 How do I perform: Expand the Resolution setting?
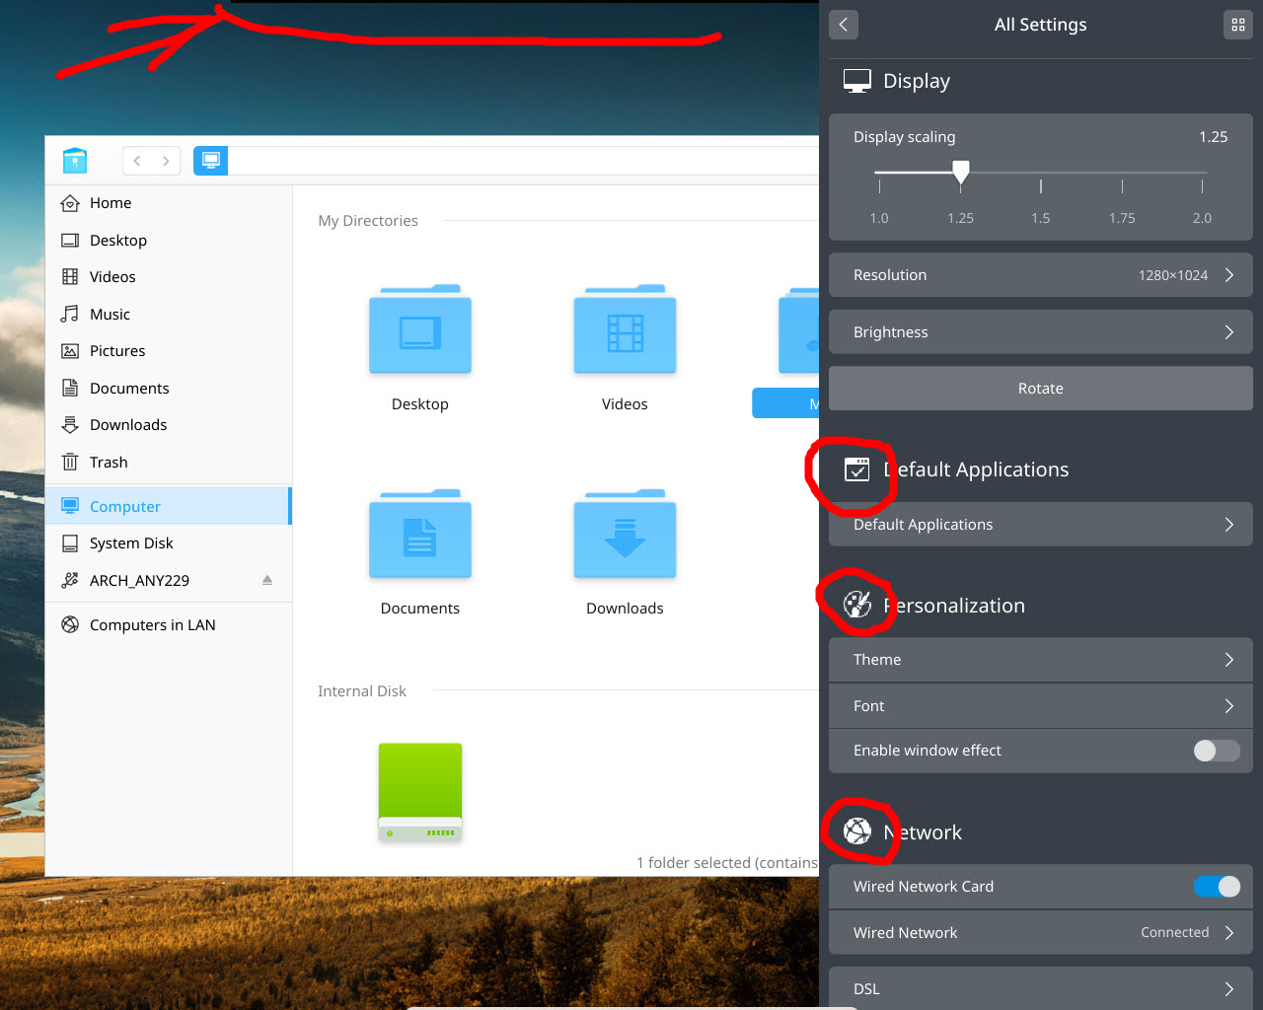point(1041,275)
